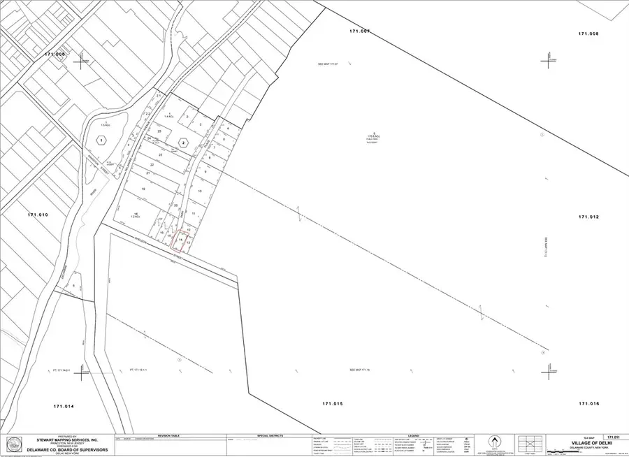
Task: Click the county seal beside Stewart Mapping Services
Action: (15, 444)
